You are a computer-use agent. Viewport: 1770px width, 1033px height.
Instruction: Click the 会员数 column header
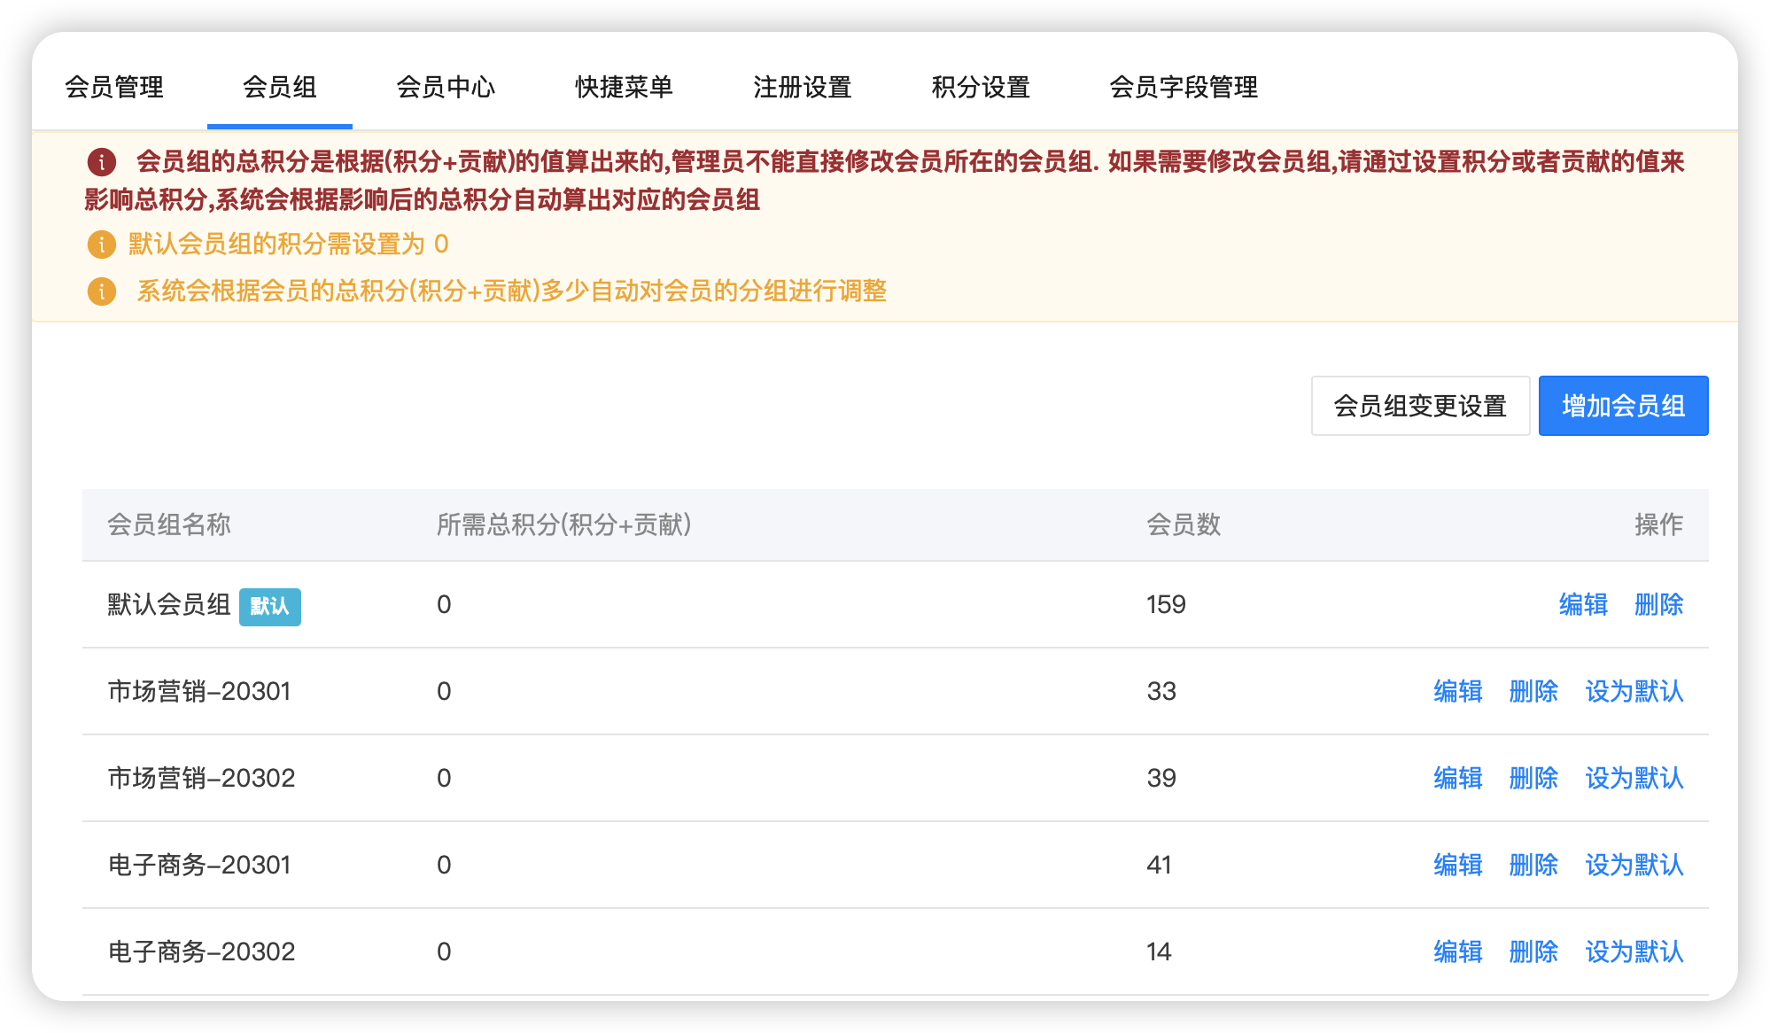click(1184, 524)
